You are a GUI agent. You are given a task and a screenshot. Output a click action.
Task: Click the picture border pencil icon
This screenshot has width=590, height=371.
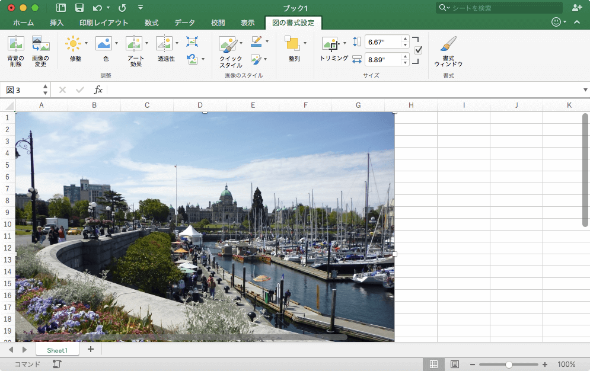tap(256, 41)
